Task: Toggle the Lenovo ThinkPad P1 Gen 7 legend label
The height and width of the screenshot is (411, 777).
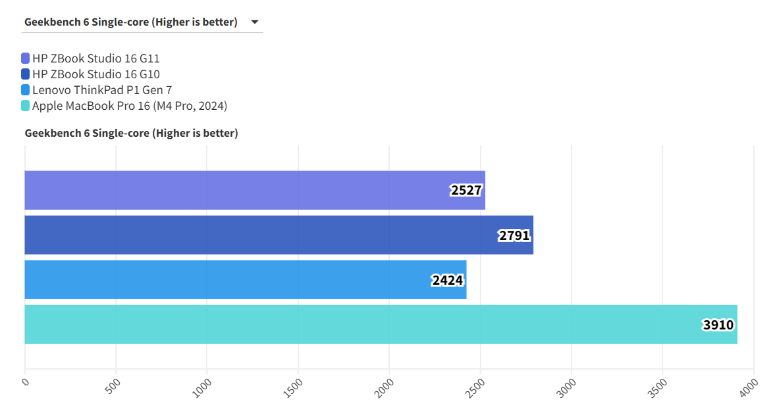Action: pyautogui.click(x=102, y=90)
